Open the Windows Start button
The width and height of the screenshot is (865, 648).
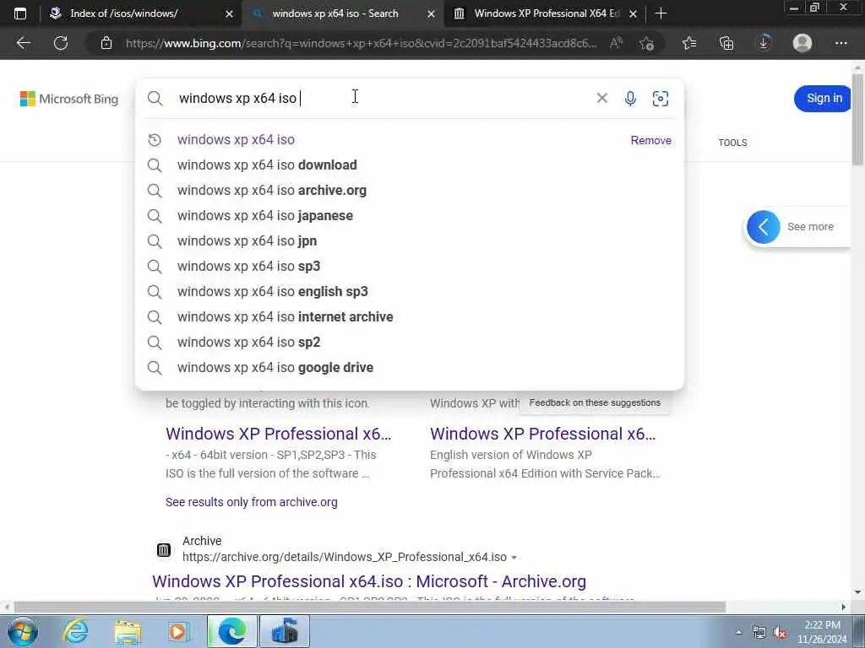[x=23, y=631]
